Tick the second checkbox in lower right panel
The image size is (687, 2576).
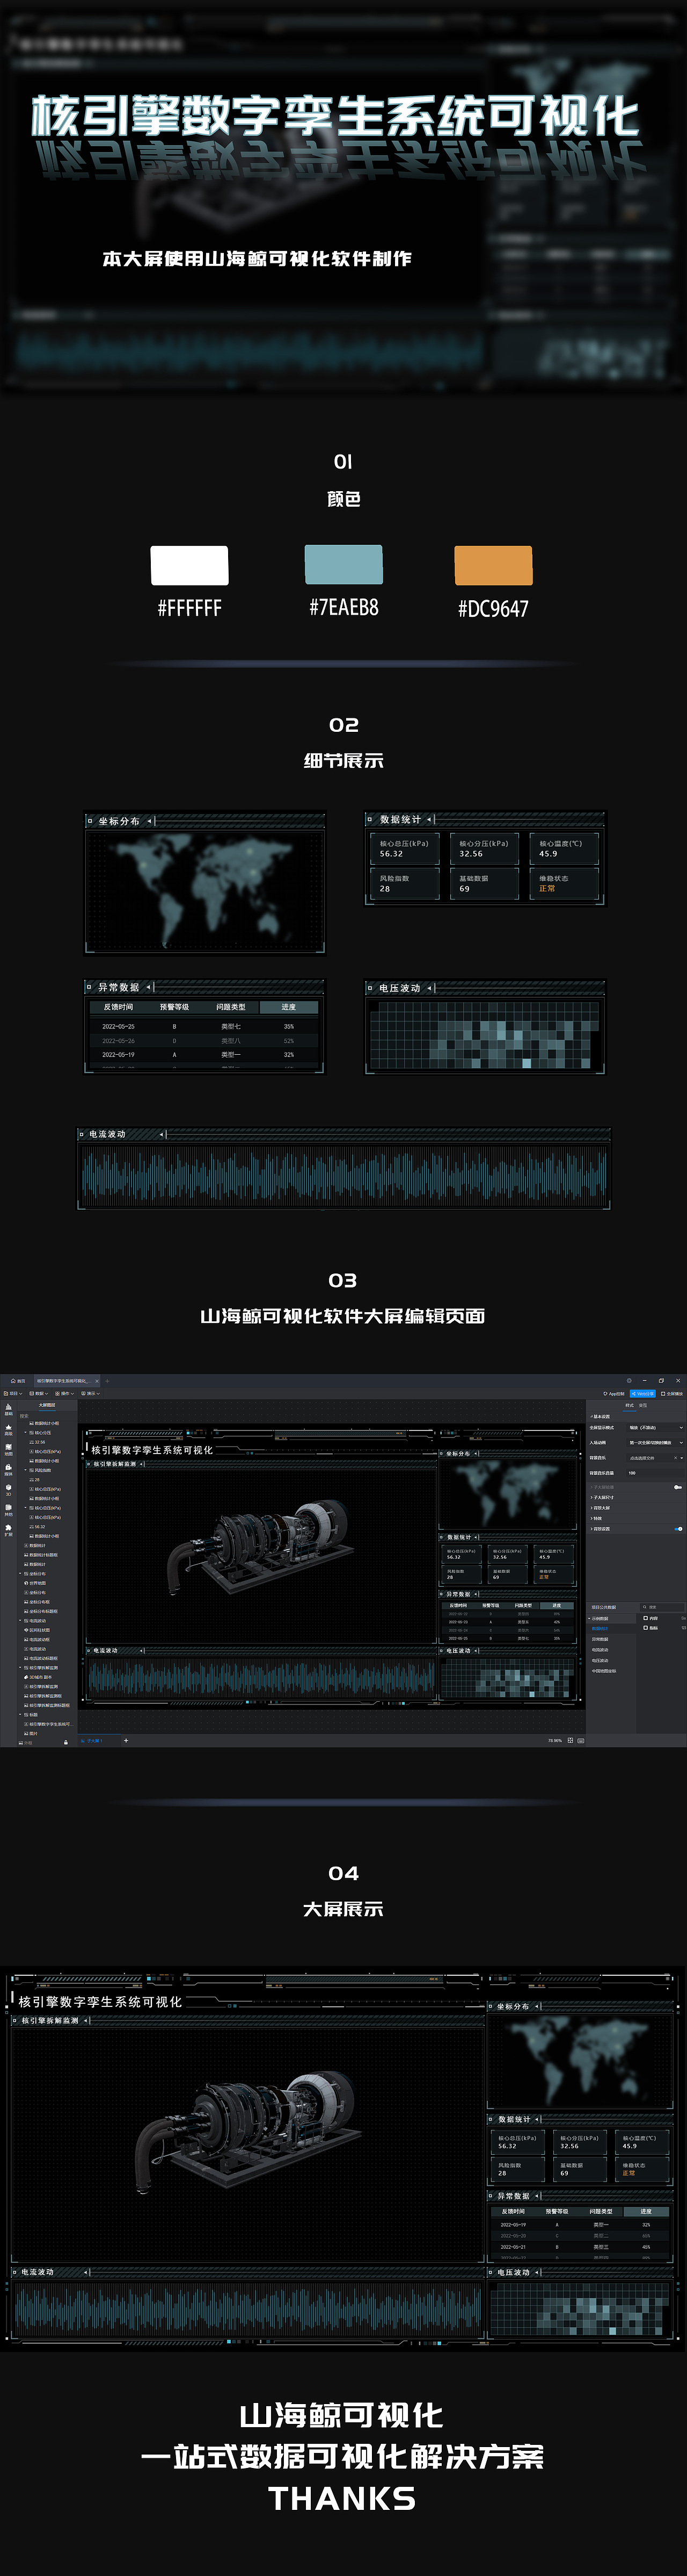(x=645, y=1628)
